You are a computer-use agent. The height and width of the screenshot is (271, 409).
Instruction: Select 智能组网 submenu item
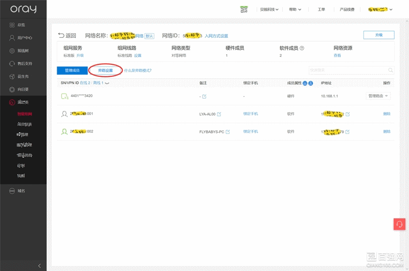tap(25, 114)
